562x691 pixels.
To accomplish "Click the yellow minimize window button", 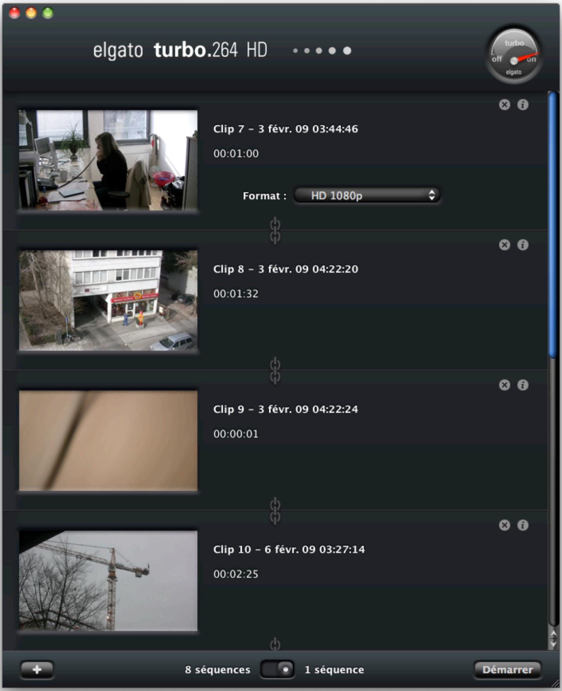I will point(31,13).
